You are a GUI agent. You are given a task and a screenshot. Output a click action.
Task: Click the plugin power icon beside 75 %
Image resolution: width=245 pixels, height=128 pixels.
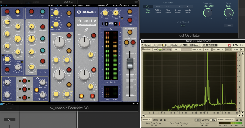click(x=1, y=5)
